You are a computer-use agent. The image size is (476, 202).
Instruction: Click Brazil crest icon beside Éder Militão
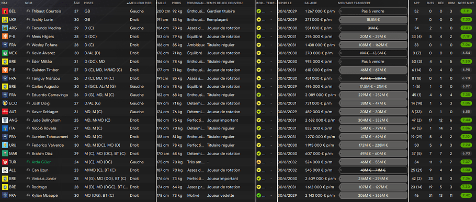pyautogui.click(x=5, y=62)
